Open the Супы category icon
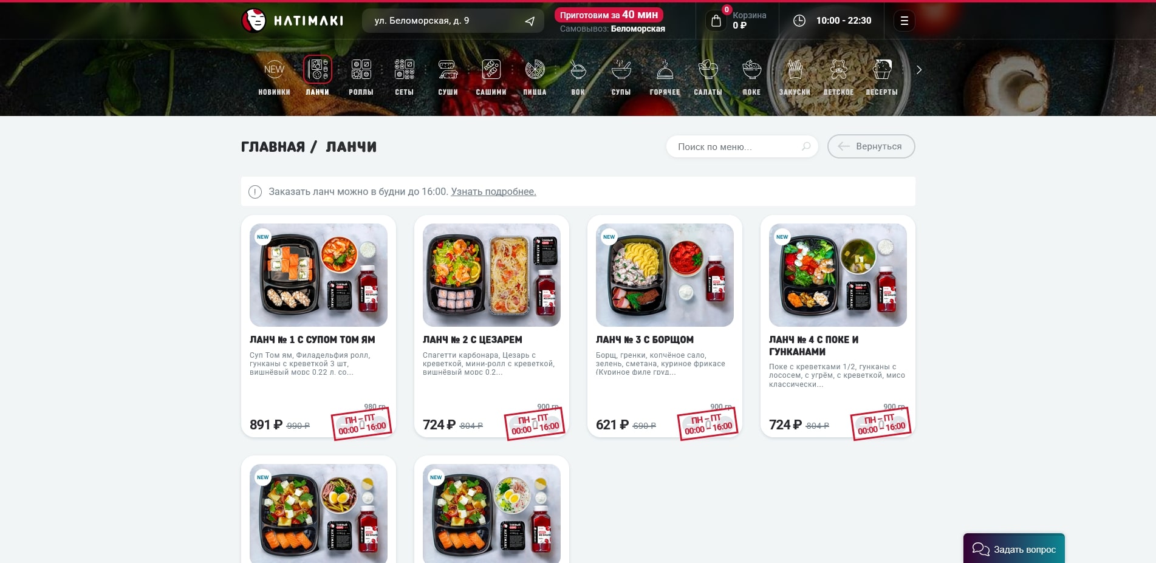 [x=621, y=70]
